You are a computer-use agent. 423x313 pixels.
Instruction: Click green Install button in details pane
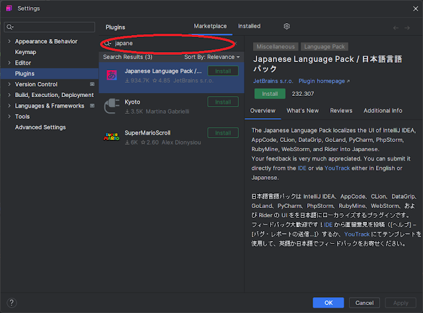click(x=270, y=94)
